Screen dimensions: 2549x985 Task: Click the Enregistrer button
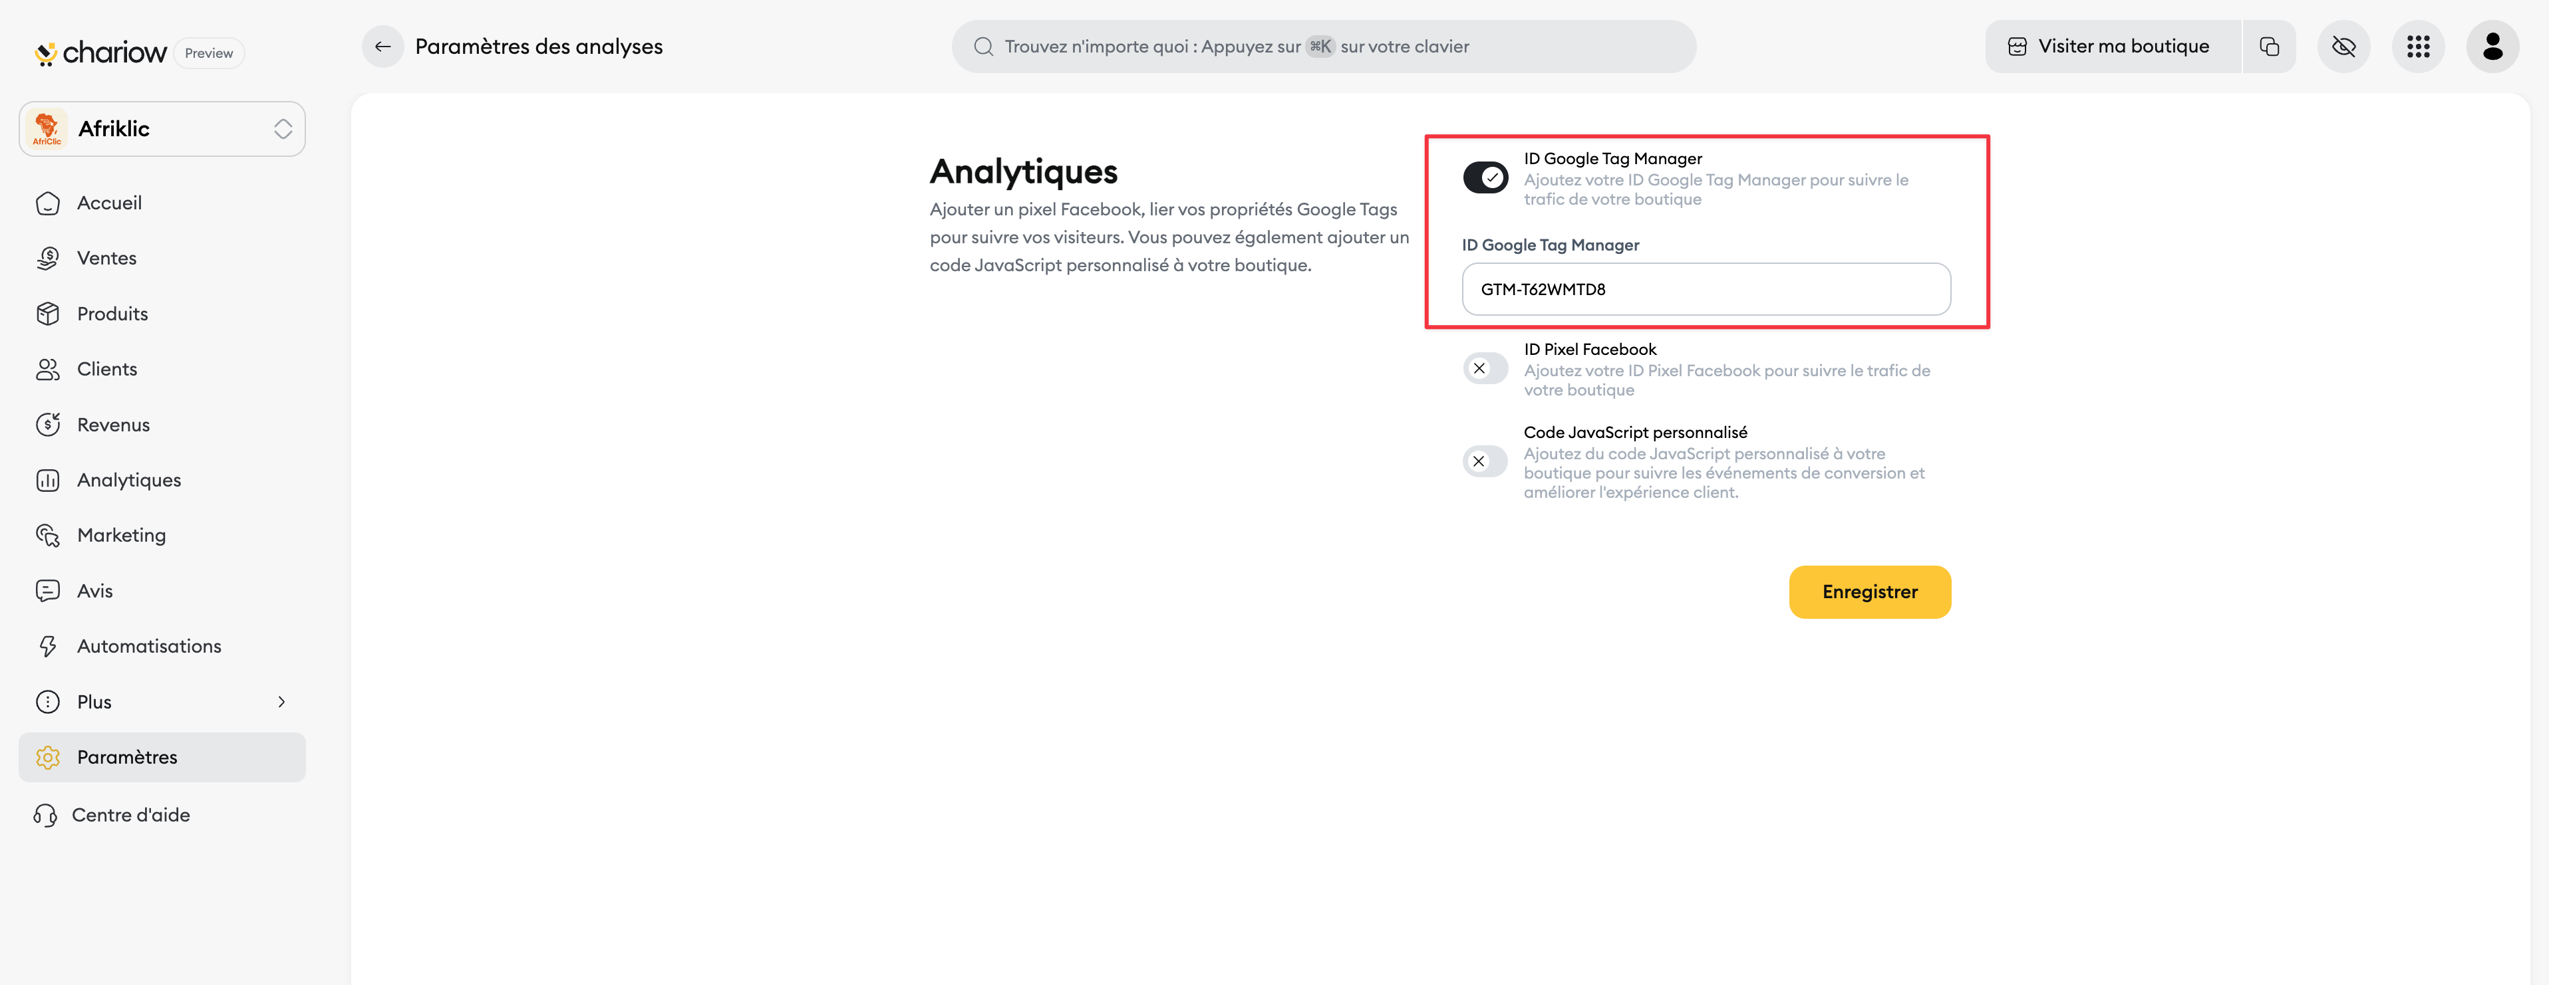click(1869, 592)
